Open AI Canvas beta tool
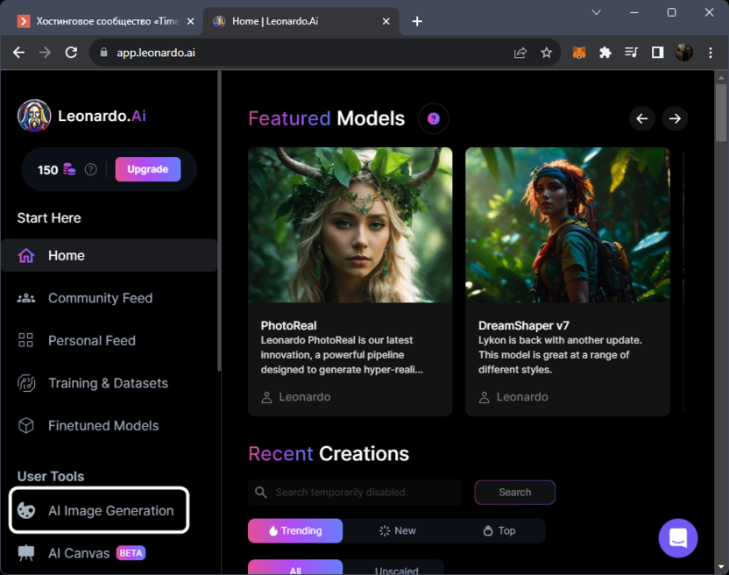The image size is (729, 575). (81, 553)
